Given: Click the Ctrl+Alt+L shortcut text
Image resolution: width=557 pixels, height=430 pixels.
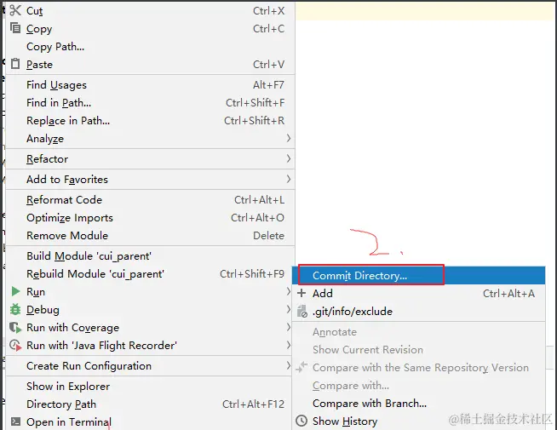Looking at the screenshot, I should [259, 200].
